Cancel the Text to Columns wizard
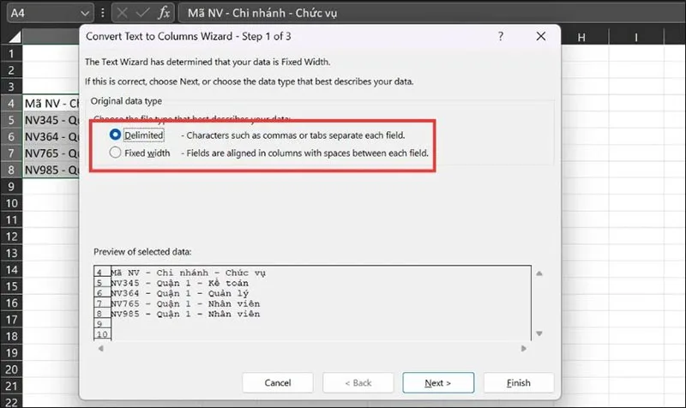This screenshot has height=408, width=686. pyautogui.click(x=277, y=382)
